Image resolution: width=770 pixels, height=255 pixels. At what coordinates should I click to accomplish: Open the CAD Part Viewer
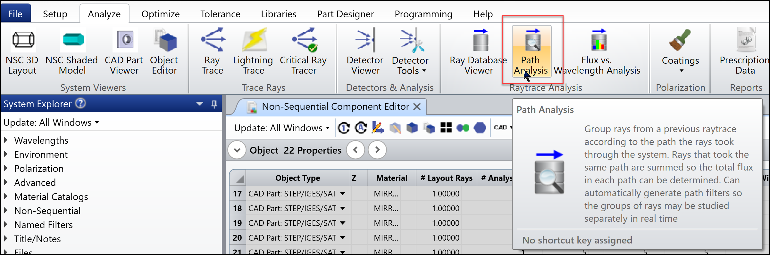click(124, 52)
